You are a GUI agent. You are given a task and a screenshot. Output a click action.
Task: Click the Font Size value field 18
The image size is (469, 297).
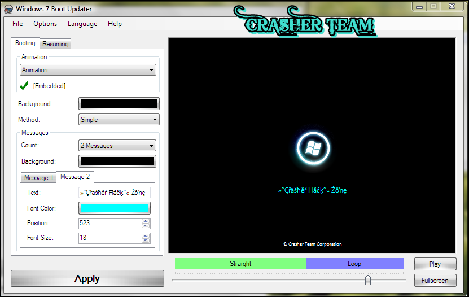110,238
